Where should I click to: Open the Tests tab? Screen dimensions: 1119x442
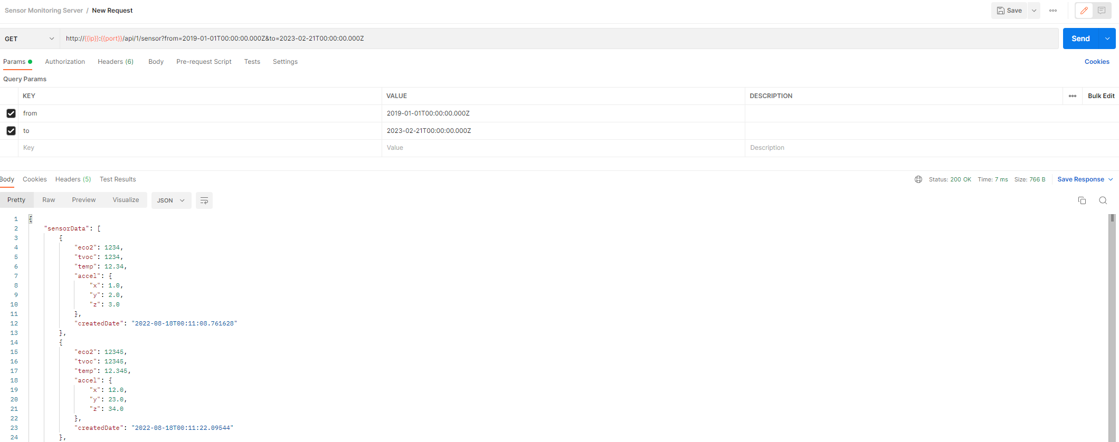point(252,62)
